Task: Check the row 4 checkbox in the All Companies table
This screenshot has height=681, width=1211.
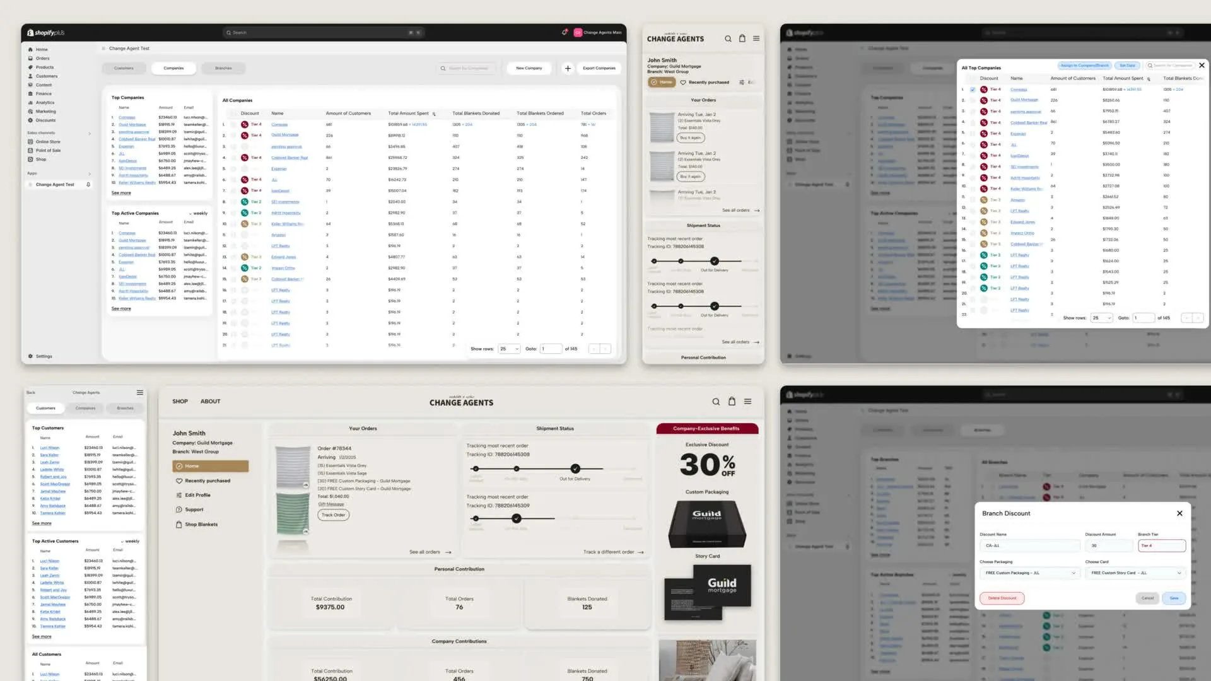Action: pos(233,158)
